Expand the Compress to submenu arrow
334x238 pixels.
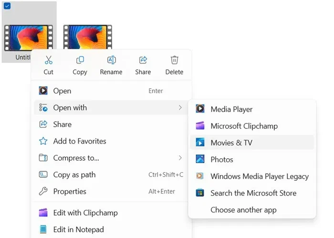tap(180, 158)
